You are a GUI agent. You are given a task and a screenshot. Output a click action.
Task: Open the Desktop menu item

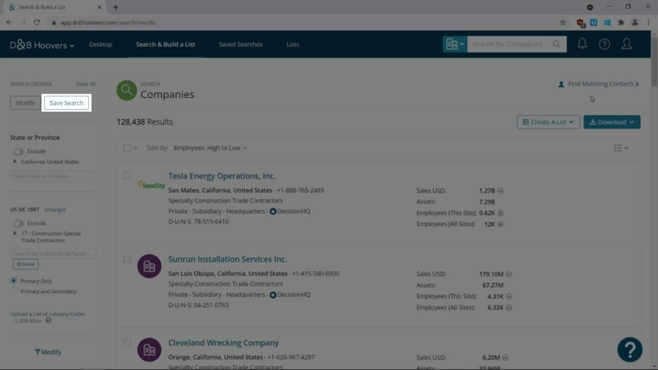pyautogui.click(x=100, y=44)
